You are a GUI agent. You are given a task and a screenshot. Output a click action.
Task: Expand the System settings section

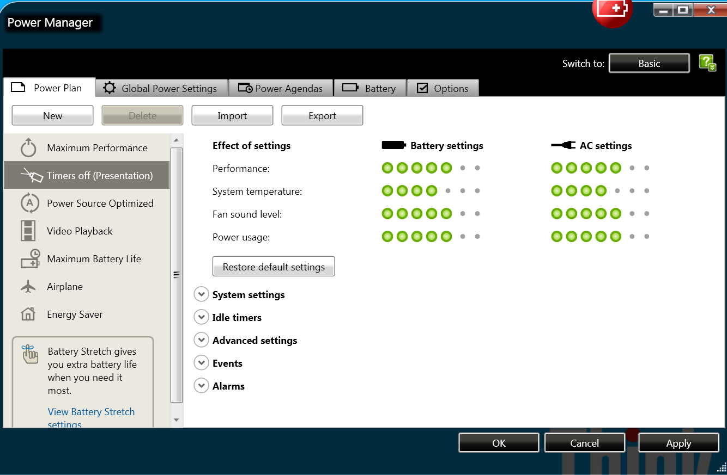coord(202,294)
